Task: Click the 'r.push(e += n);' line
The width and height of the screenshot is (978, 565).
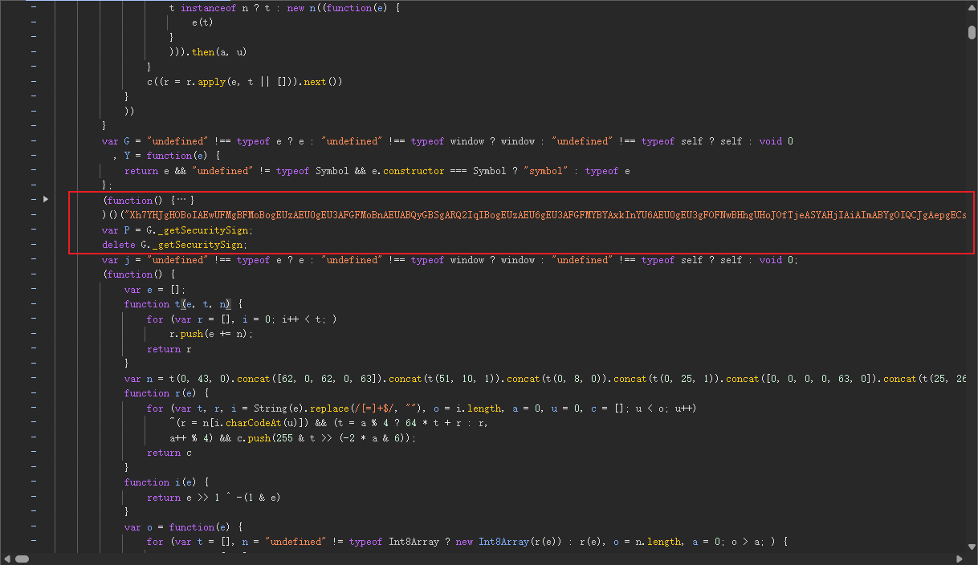Action: 210,334
